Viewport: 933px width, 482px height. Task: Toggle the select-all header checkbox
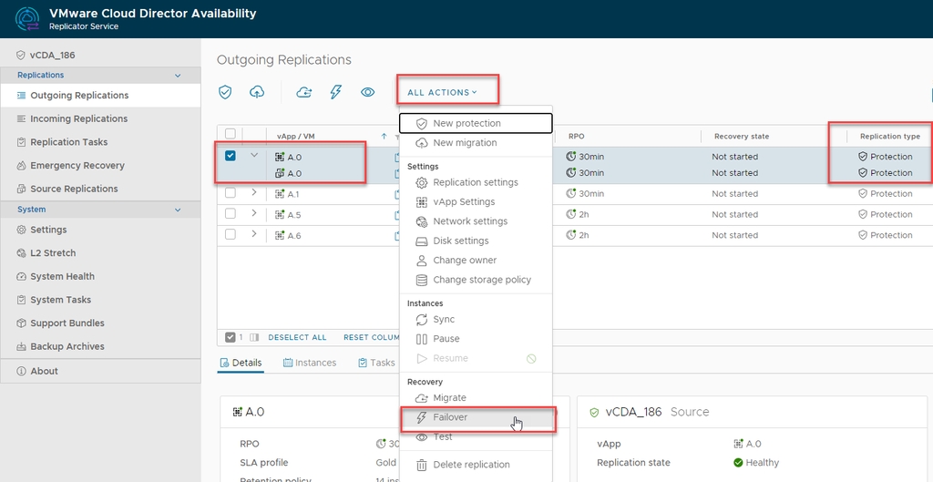click(231, 135)
